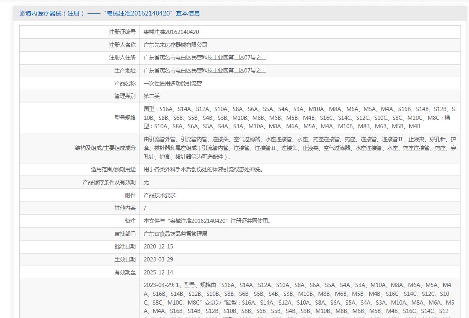This screenshot has height=318, width=469.
Task: Click the approval date 2020-12-15
Action: click(x=158, y=247)
